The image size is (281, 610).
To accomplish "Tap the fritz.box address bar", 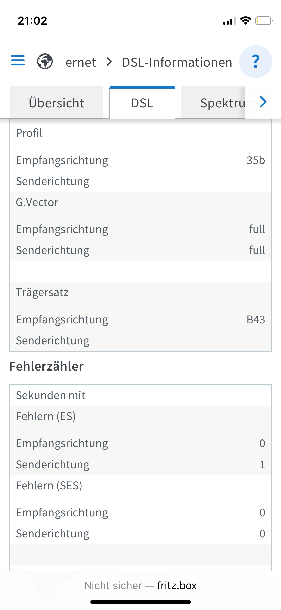I will point(177,586).
